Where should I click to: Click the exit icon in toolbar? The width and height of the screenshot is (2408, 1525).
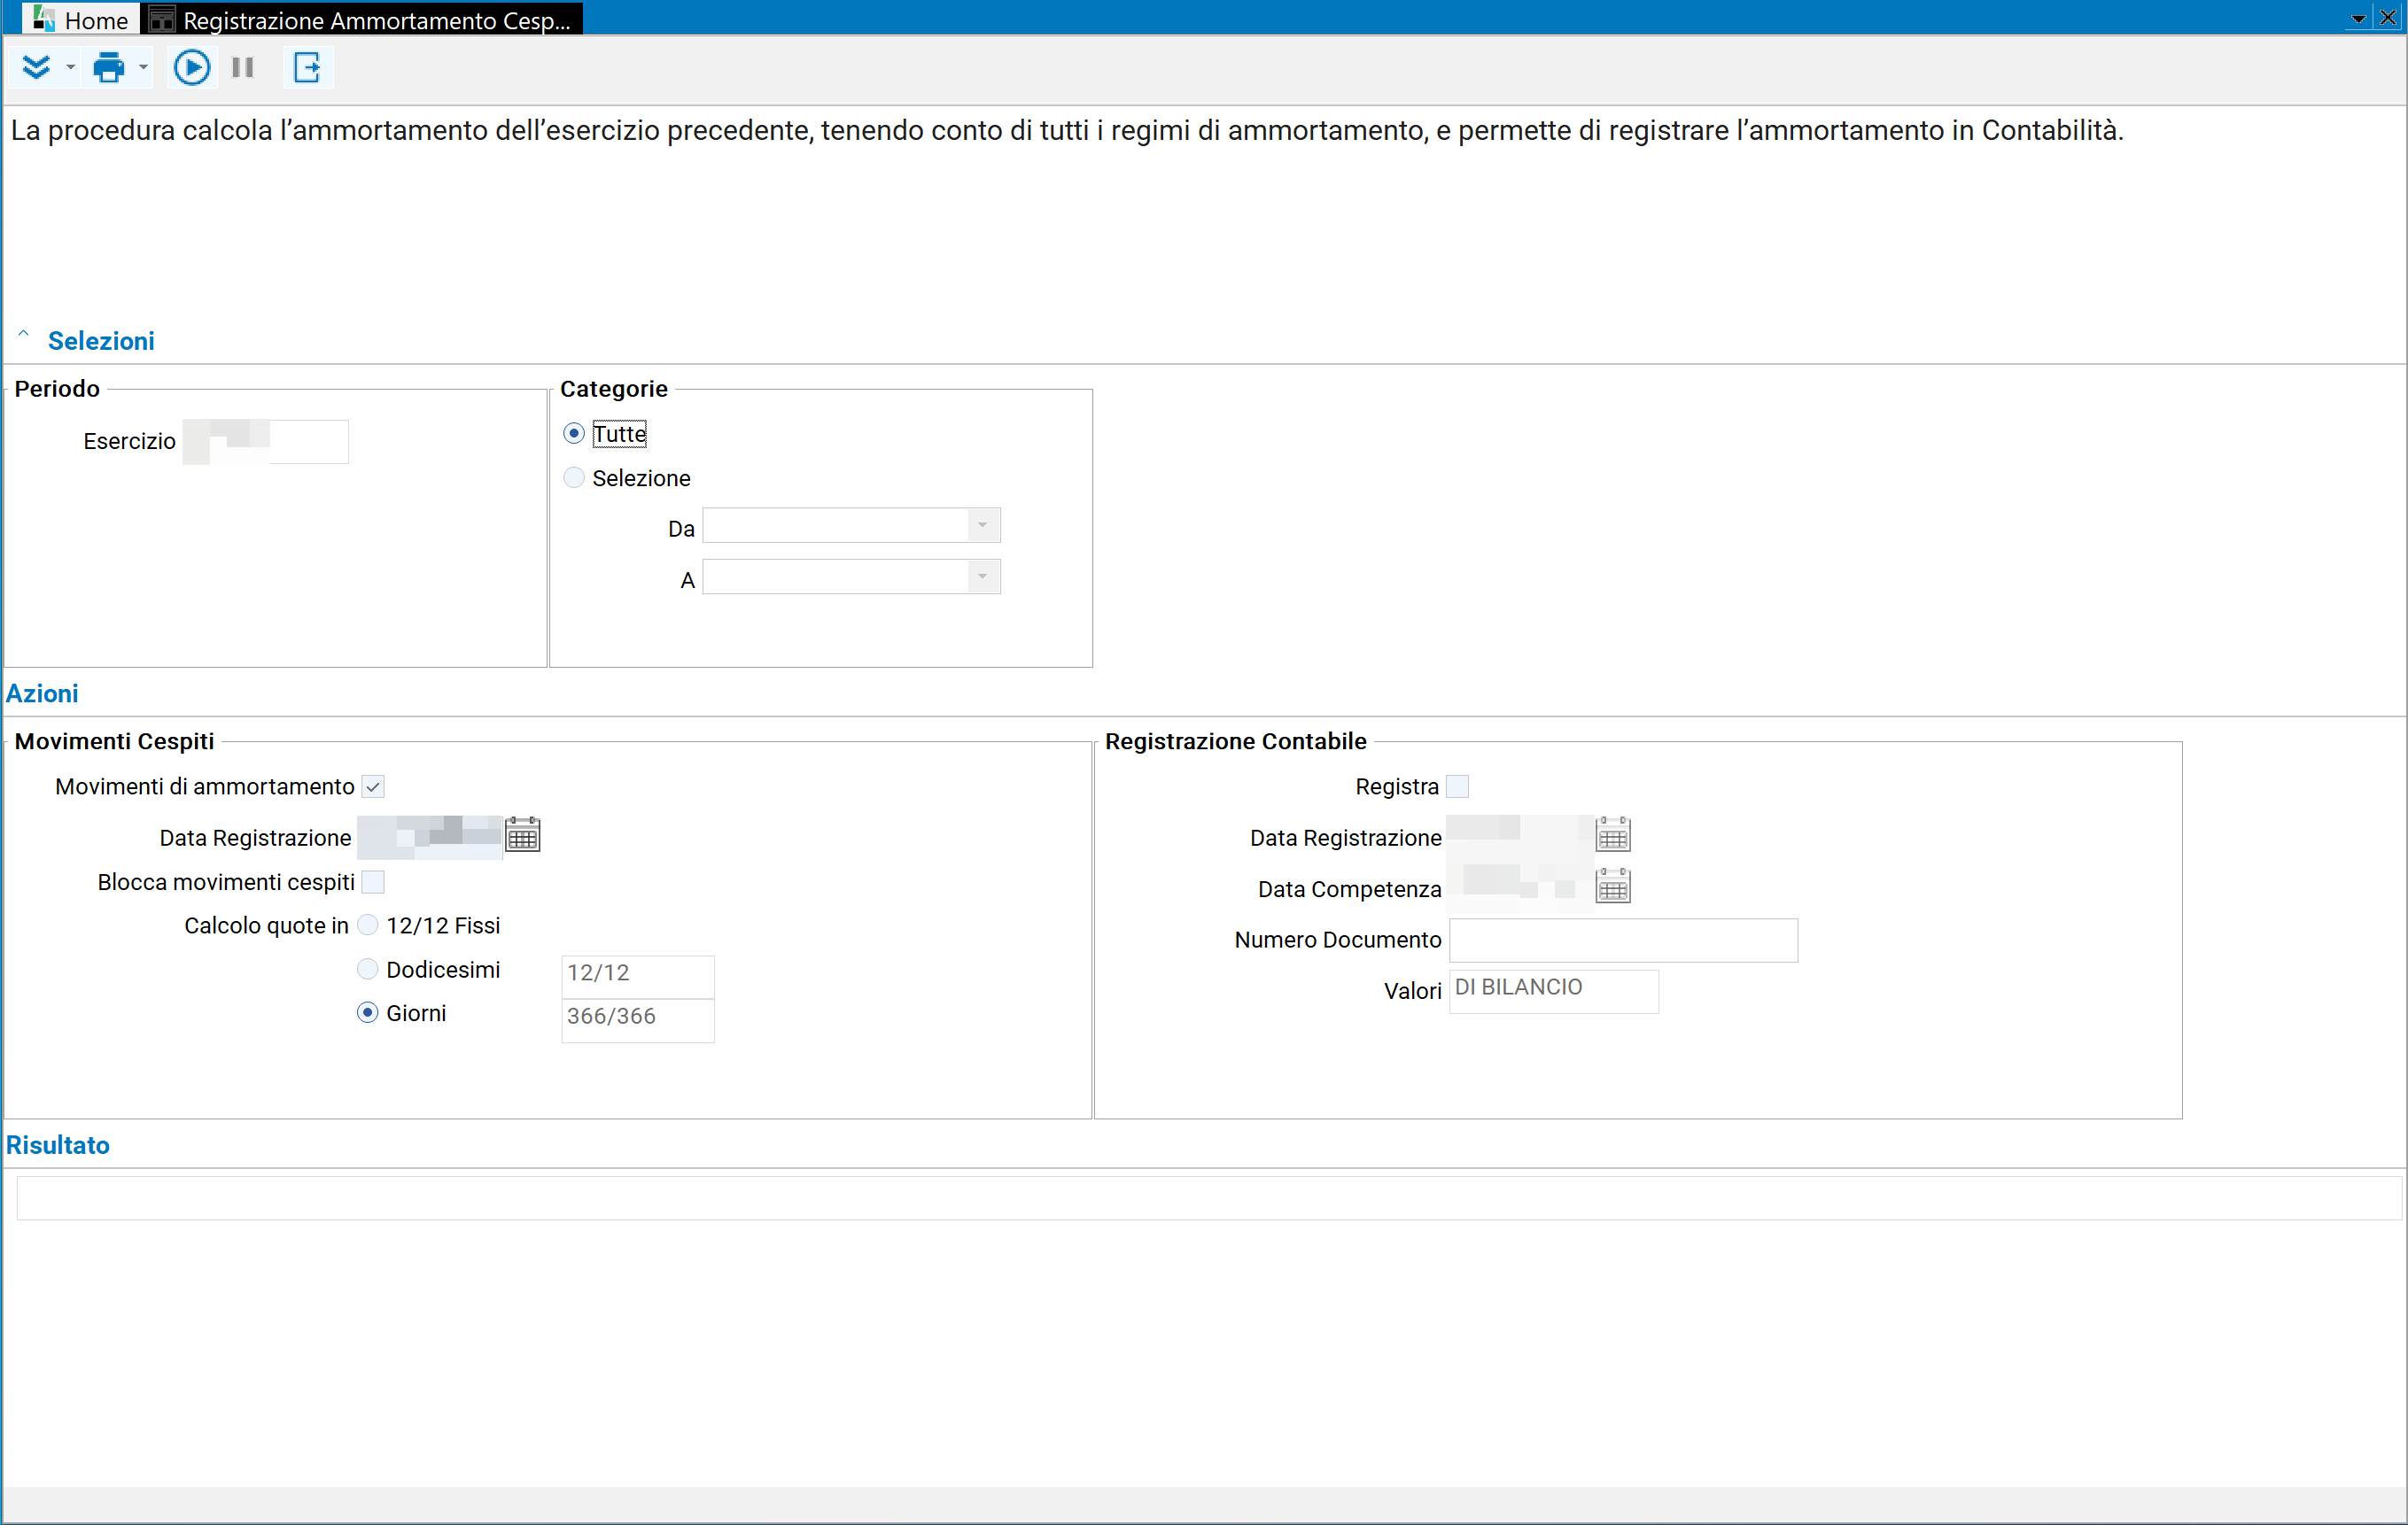coord(307,67)
